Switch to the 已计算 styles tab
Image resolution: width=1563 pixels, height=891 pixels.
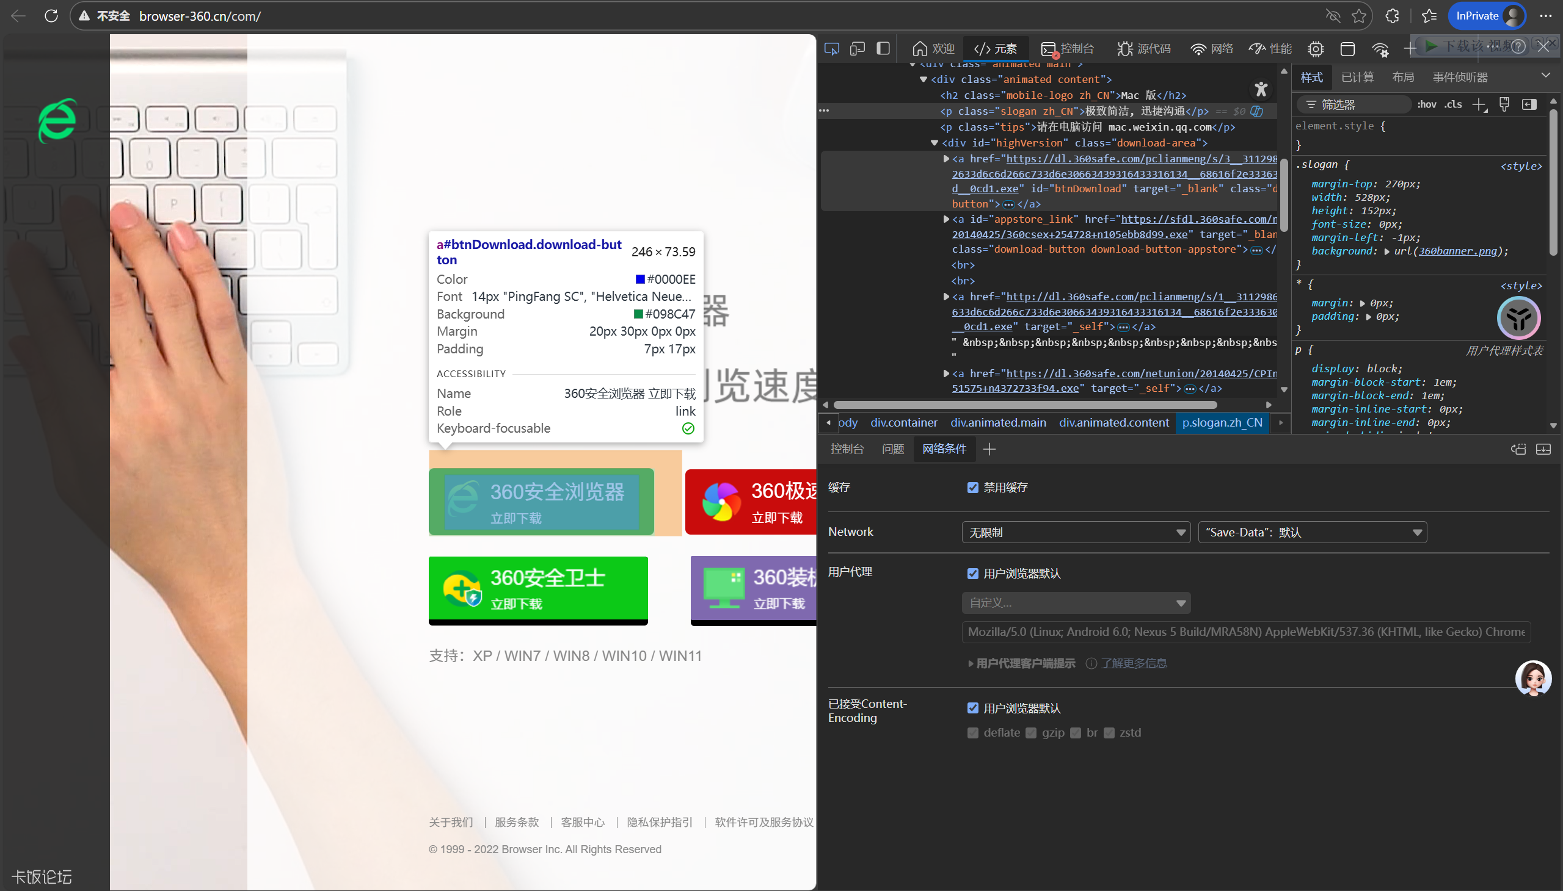coord(1357,78)
